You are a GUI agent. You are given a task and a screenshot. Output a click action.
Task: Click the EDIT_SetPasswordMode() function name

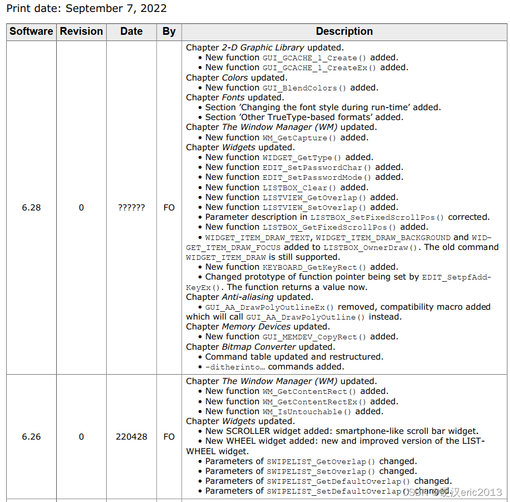tap(316, 178)
